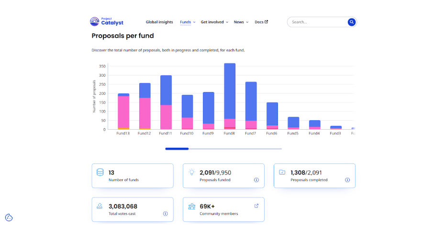Click the Fund4 blue bar segment
434x225 pixels.
pos(315,123)
